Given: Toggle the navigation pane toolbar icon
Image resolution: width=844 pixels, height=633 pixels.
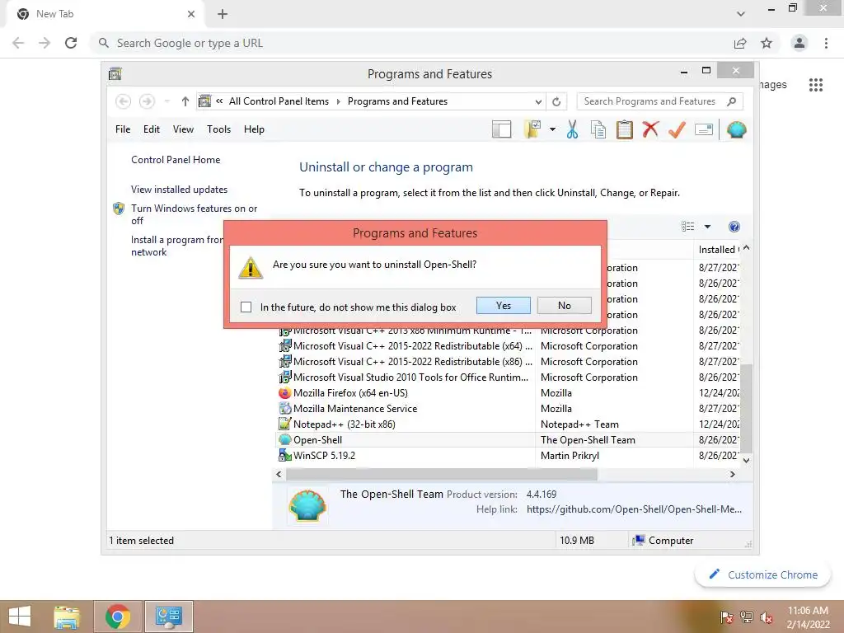Looking at the screenshot, I should [501, 129].
